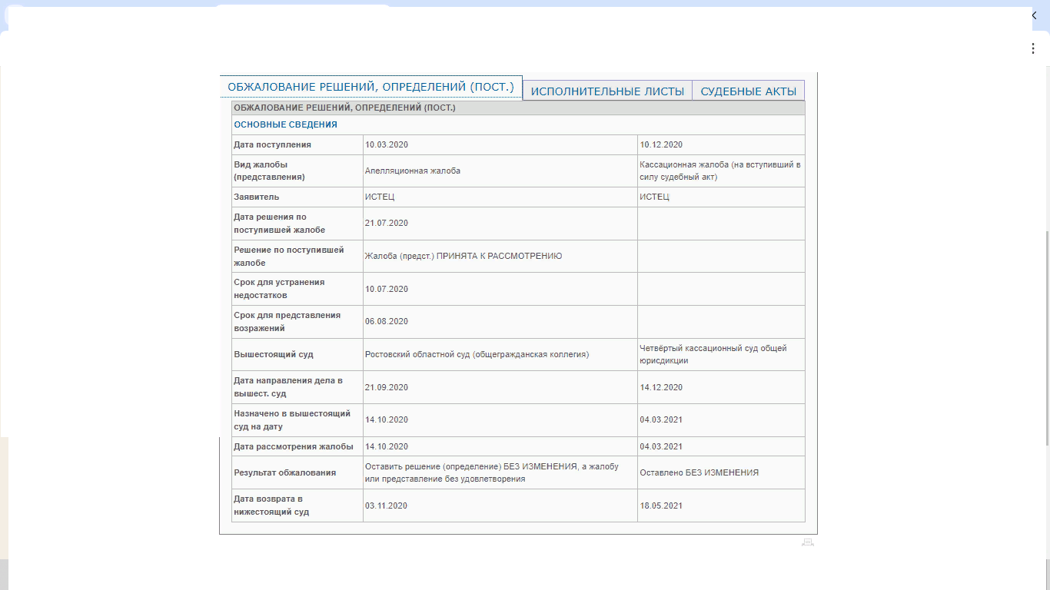
Task: Click Заявитель row label
Action: tap(257, 197)
